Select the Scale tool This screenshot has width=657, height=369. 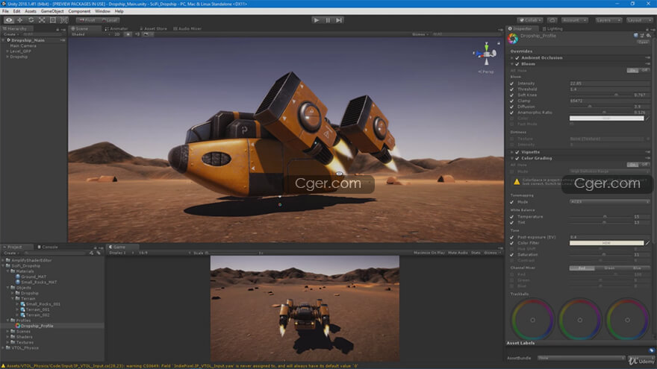(42, 20)
